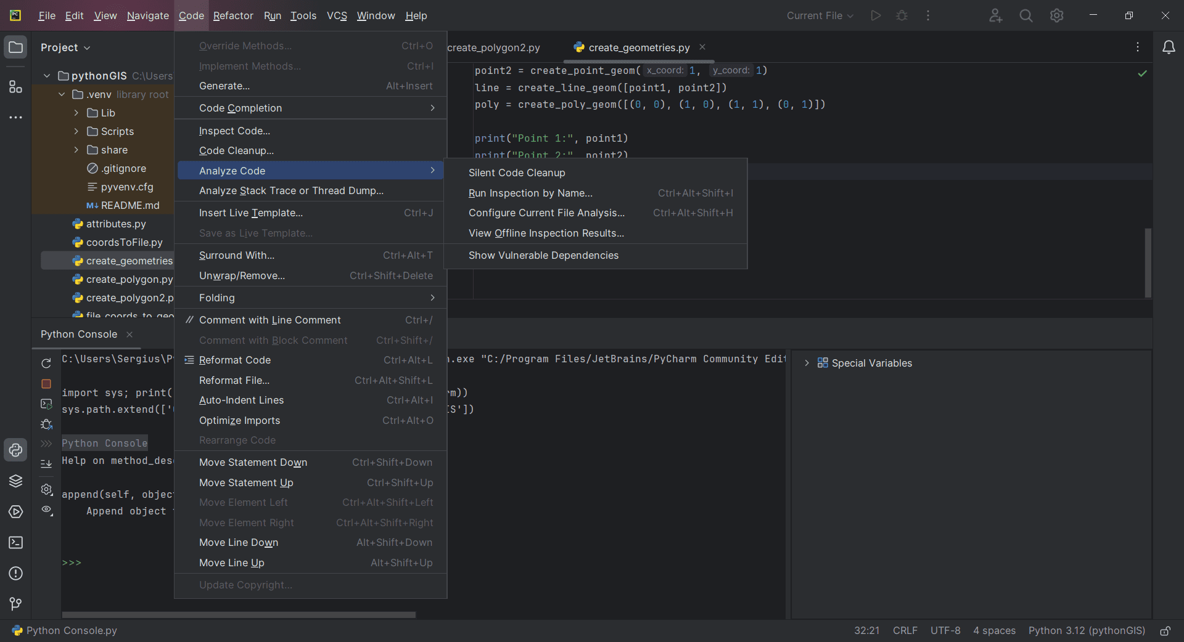Stop the running console with red square
Viewport: 1184px width, 642px height.
46,384
